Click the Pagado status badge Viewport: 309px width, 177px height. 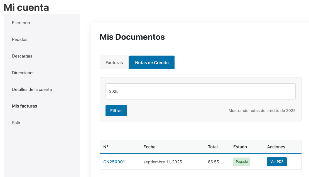coord(242,162)
